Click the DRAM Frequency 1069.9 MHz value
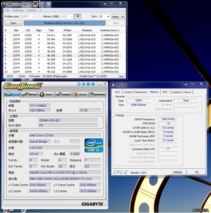Image resolution: width=211 pixels, height=213 pixels. point(168,119)
